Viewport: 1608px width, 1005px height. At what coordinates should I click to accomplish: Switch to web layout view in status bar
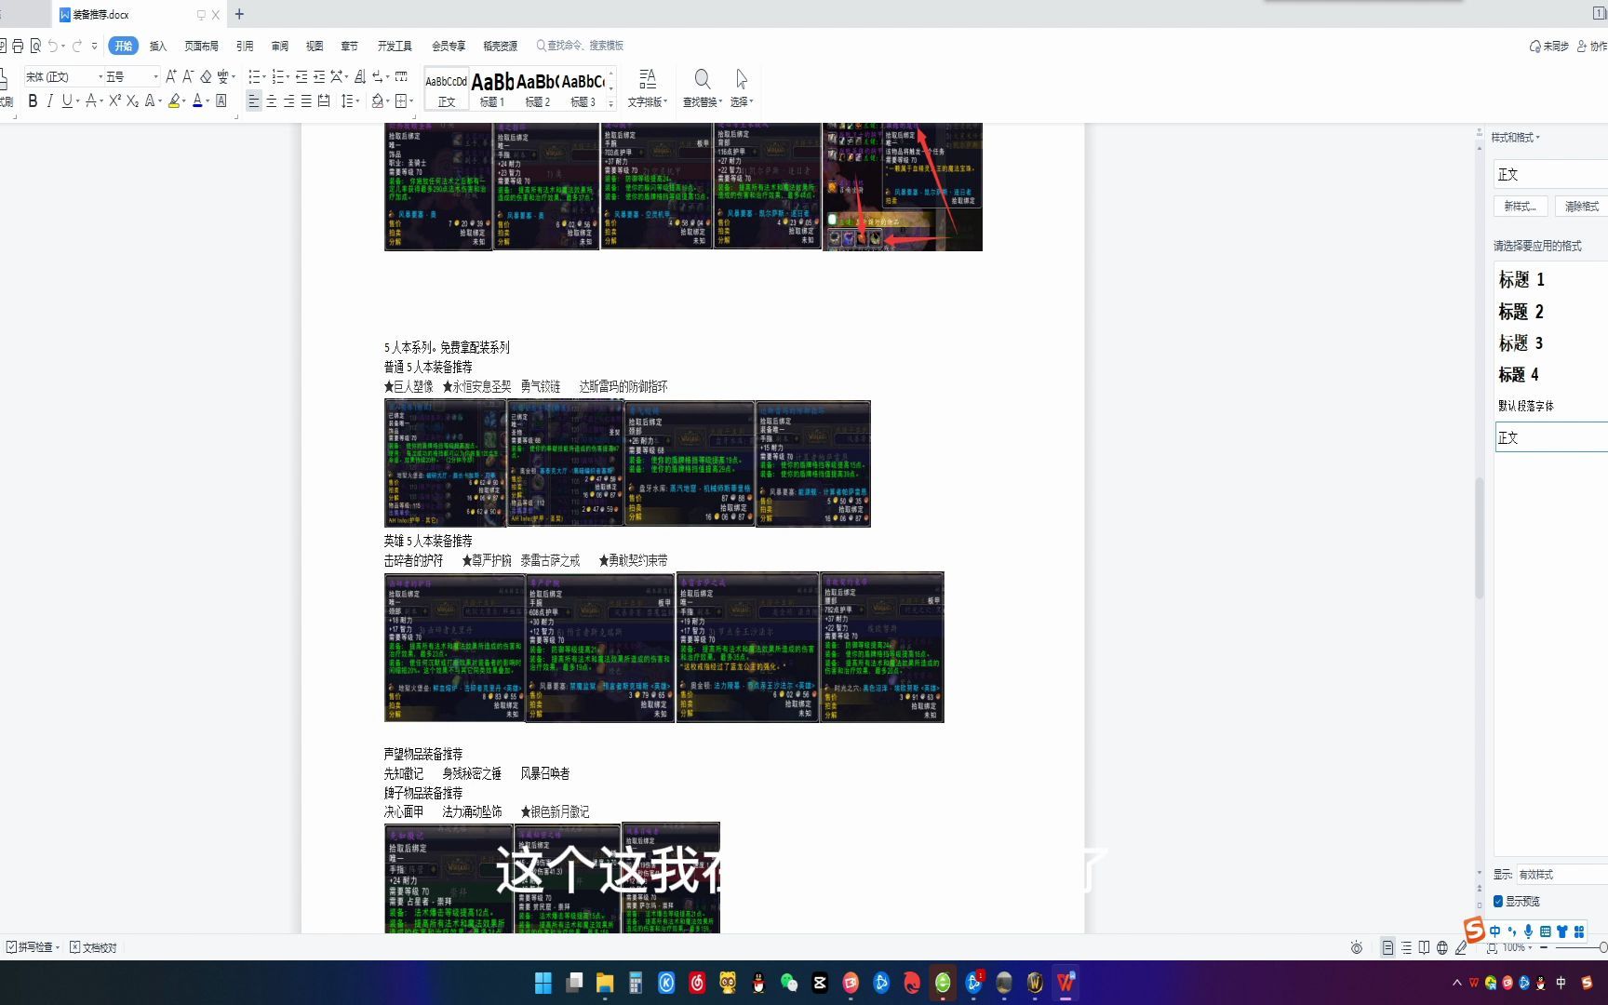tap(1442, 947)
